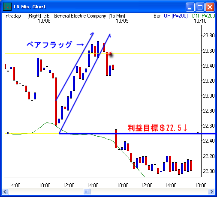
Task: Click the red star marker on the yellow line
Action: (110, 54)
